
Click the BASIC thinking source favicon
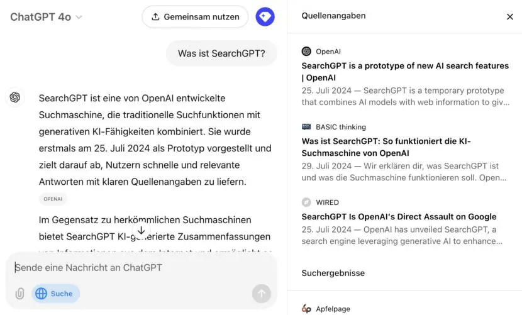click(306, 127)
